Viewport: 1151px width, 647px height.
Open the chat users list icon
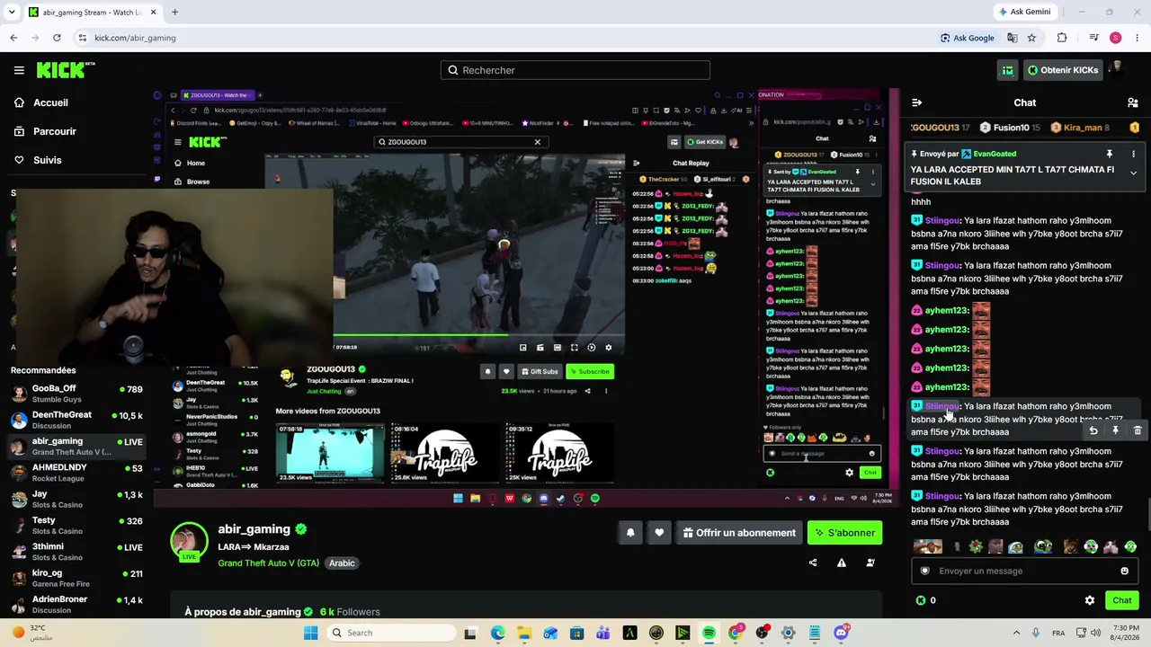pos(1133,102)
